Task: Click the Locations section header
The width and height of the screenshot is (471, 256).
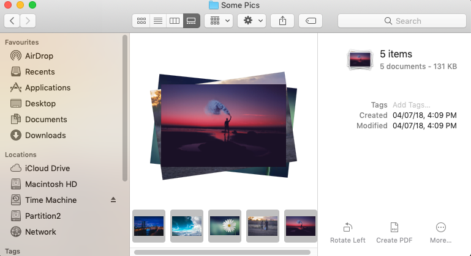Action: click(20, 155)
